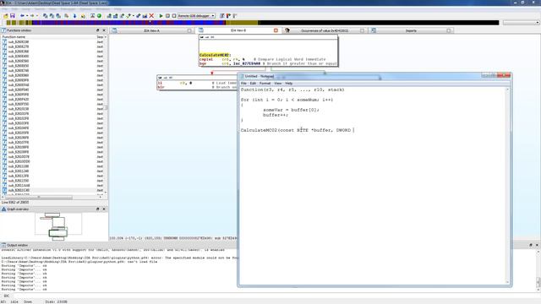Click the blue section of navigation band
The image size is (541, 304).
click(128, 23)
